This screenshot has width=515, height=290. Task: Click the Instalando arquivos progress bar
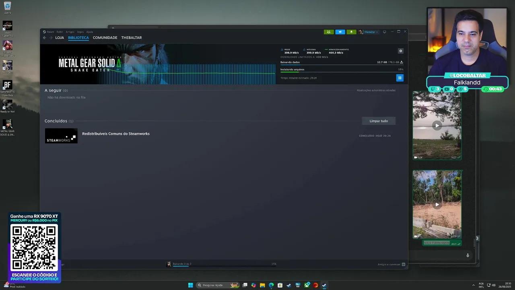click(342, 72)
